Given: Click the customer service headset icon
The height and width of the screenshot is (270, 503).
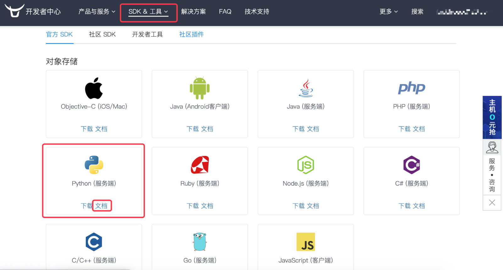Looking at the screenshot, I should tap(492, 147).
